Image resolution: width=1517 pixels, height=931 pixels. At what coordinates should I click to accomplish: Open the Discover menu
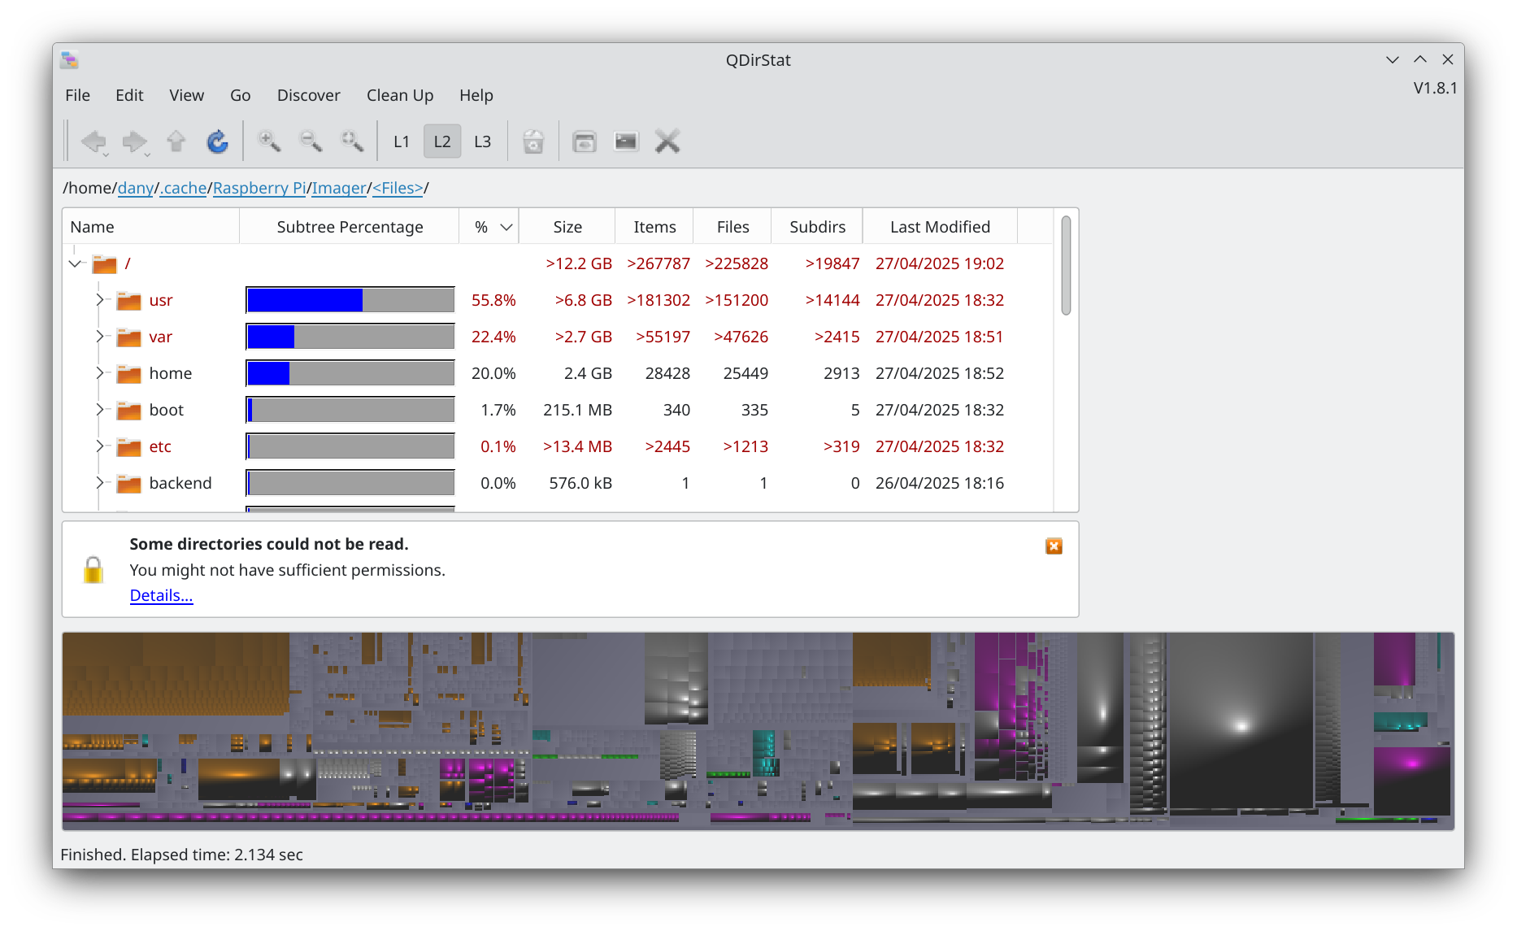click(x=309, y=95)
